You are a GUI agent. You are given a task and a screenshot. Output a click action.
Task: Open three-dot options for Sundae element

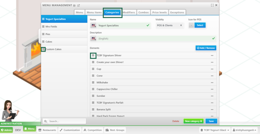pos(212,96)
